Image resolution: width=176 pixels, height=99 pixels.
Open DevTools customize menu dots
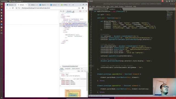coord(84,11)
